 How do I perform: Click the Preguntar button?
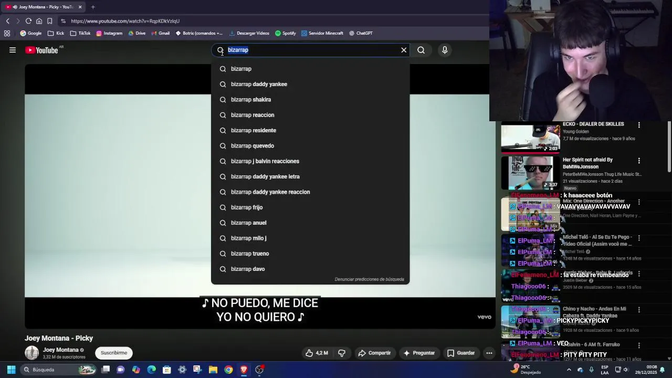coord(419,353)
